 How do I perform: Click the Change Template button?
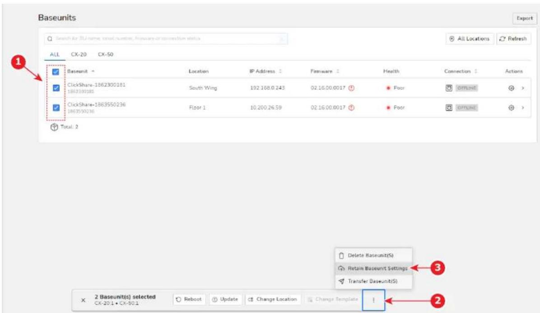point(333,299)
